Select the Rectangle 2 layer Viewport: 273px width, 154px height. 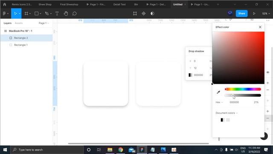click(26, 38)
